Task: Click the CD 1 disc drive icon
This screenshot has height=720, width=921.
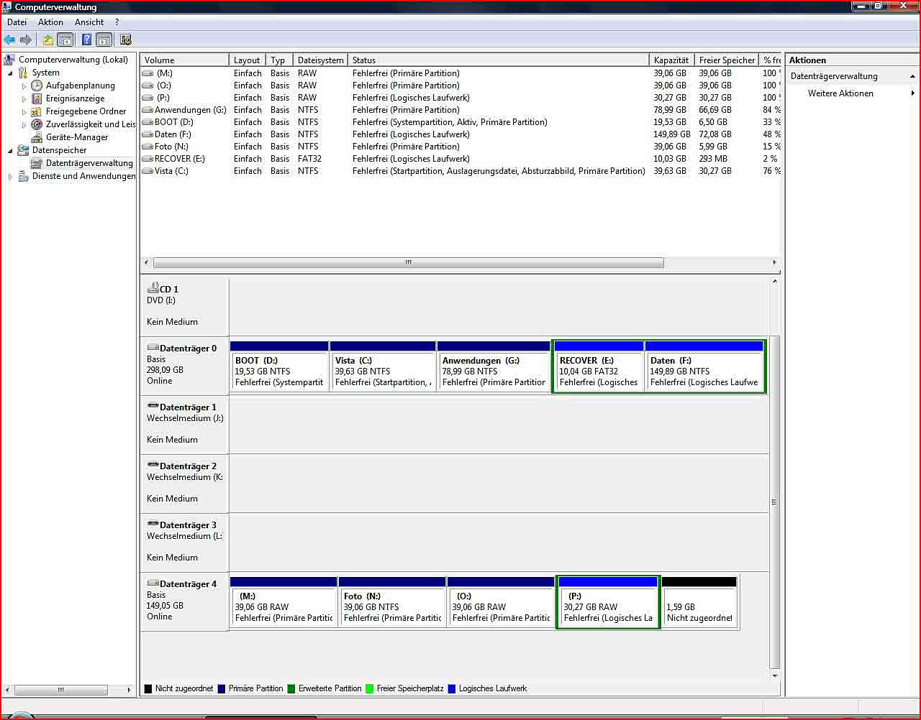Action: pos(153,288)
